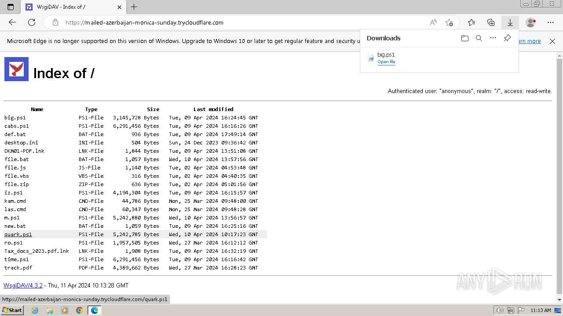This screenshot has width=563, height=316.
Task: Open the new.bat file link
Action: click(x=15, y=226)
